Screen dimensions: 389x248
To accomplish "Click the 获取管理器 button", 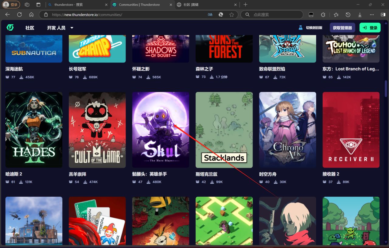I will (343, 28).
